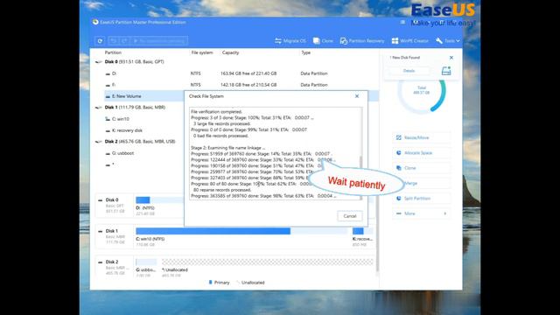Click the 'File verification completed.' log line
Viewport: 560px width, 315px height.
[216, 112]
